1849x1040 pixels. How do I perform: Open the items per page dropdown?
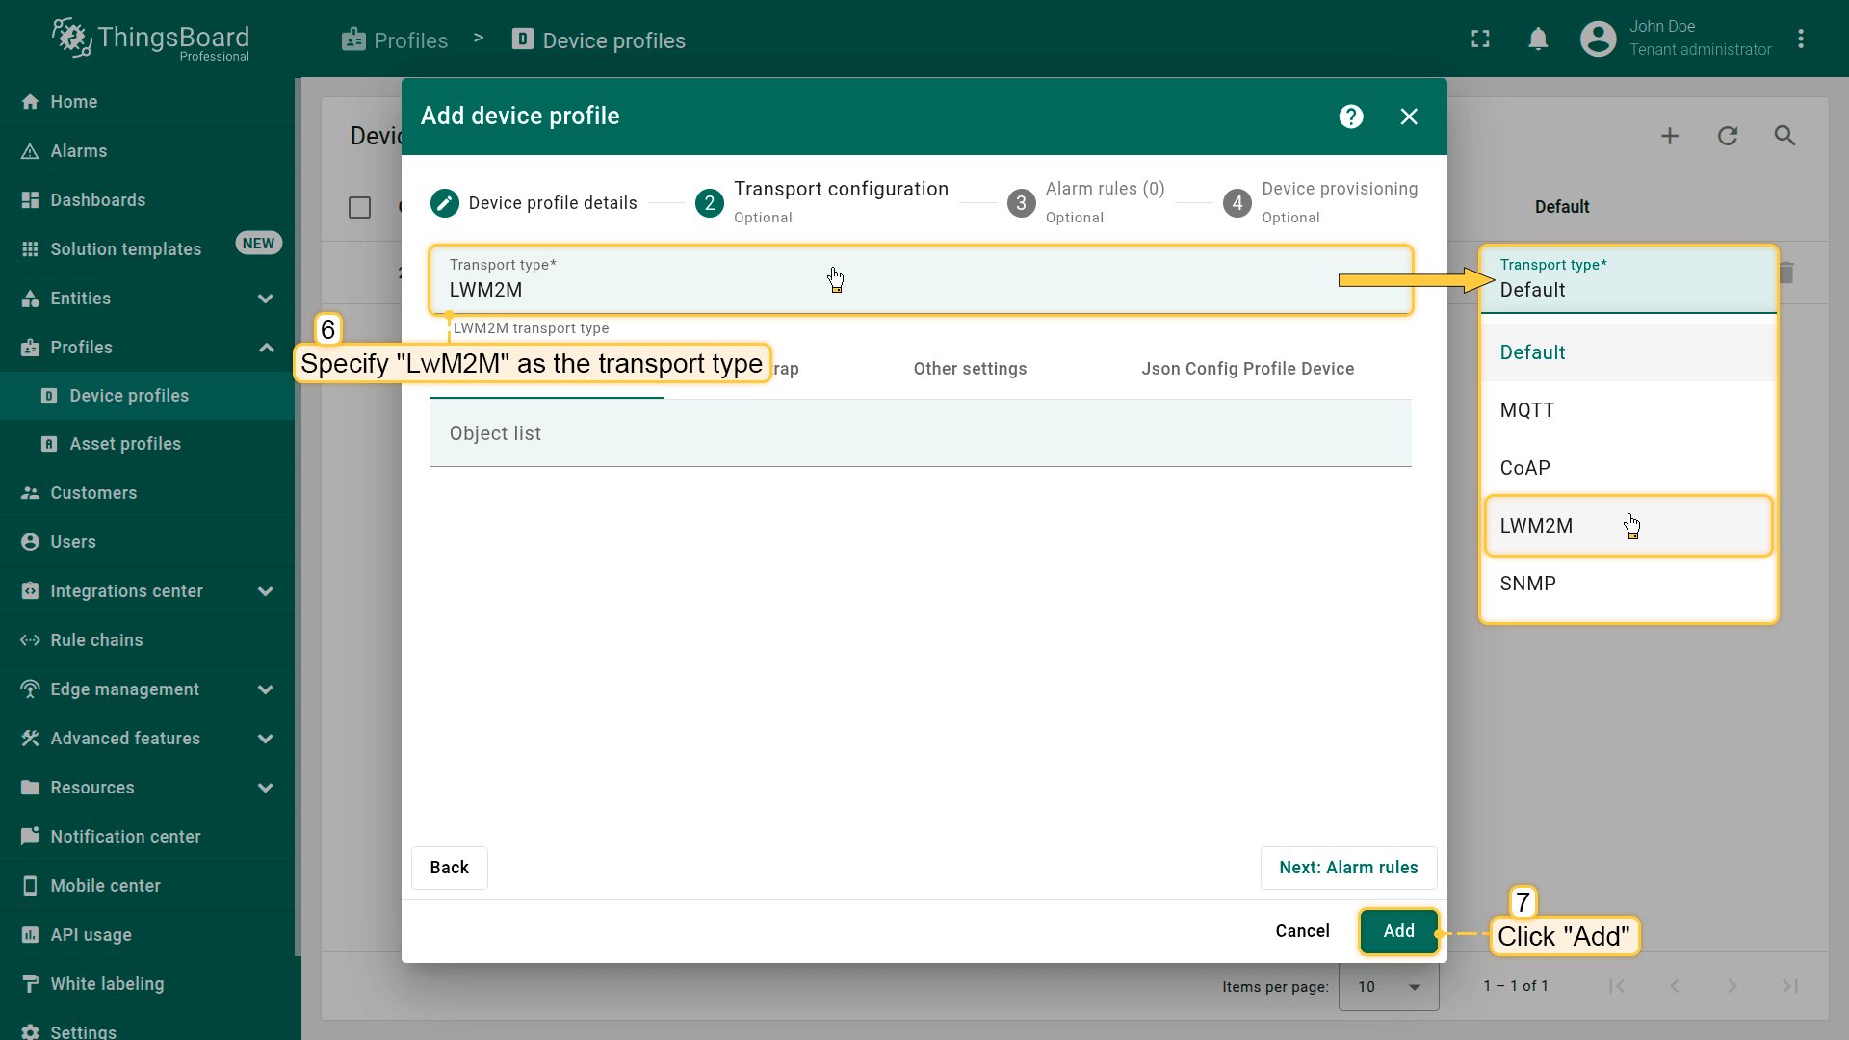coord(1388,986)
